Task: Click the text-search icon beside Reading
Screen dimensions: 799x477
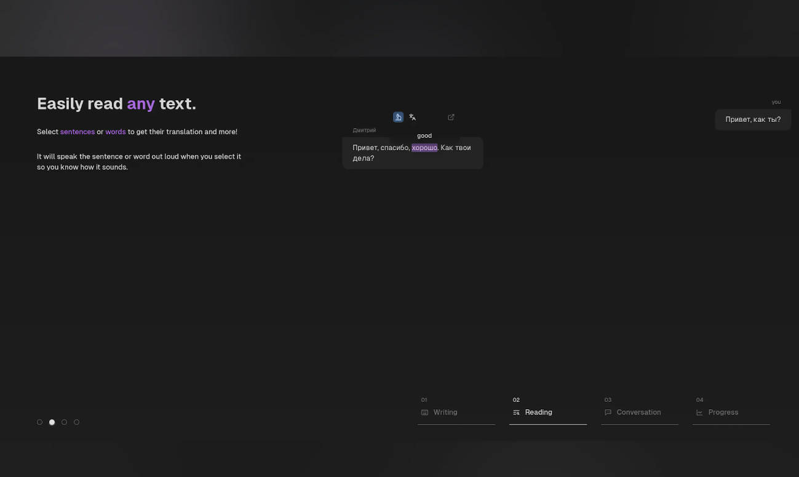Action: coord(516,412)
